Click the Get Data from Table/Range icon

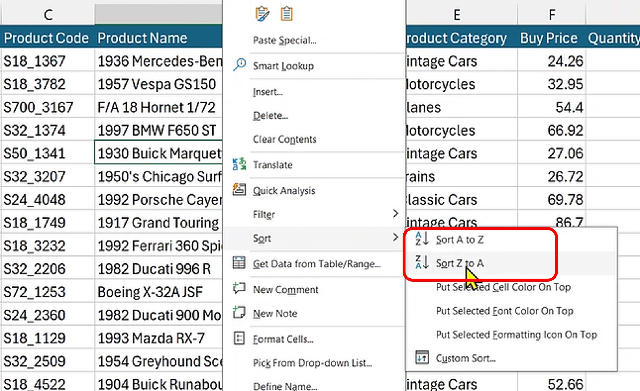(x=239, y=263)
